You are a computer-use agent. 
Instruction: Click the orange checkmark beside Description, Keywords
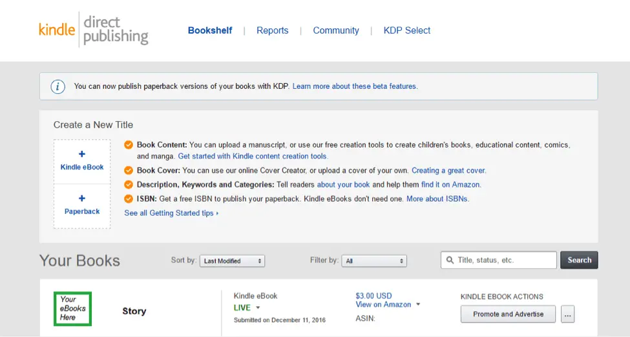pyautogui.click(x=129, y=185)
